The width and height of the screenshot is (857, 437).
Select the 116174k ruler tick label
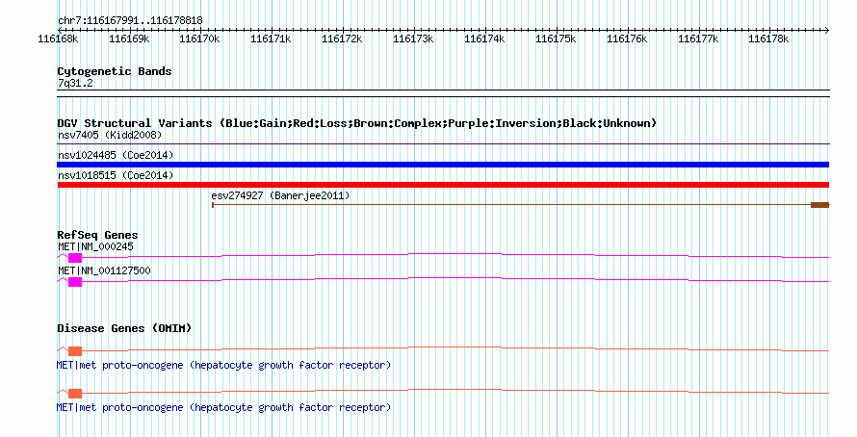point(484,39)
